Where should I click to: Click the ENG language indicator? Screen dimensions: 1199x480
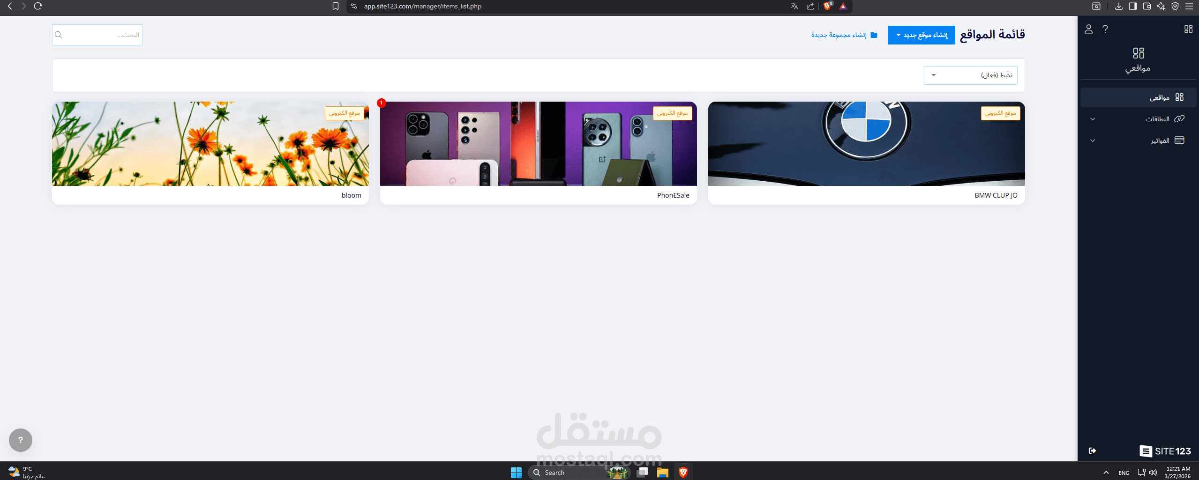click(1124, 473)
